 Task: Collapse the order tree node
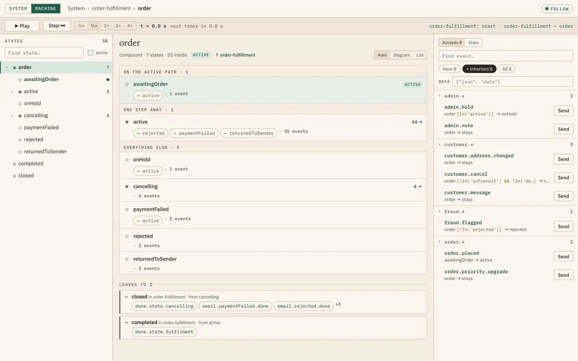click(7, 68)
